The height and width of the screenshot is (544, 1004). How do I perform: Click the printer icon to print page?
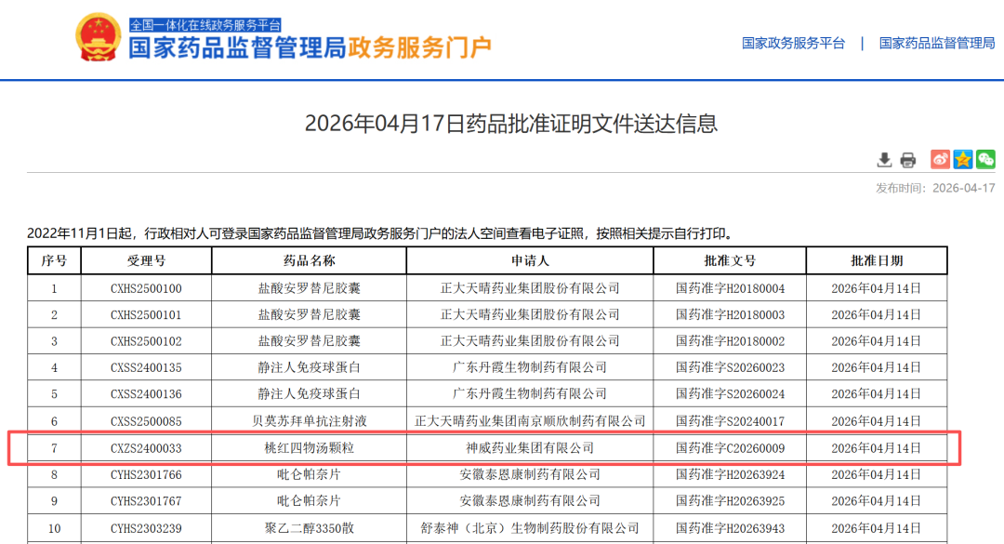coord(908,160)
